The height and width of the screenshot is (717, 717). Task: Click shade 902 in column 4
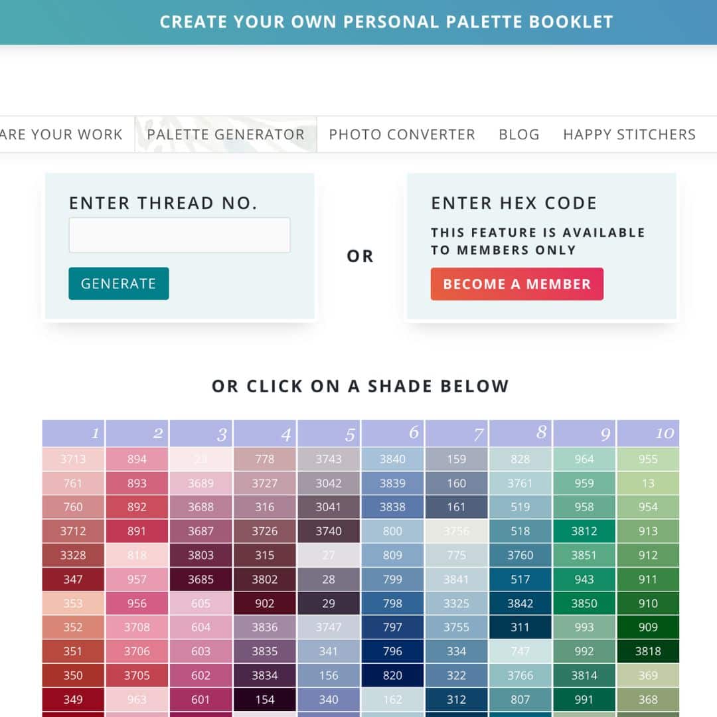coord(264,603)
